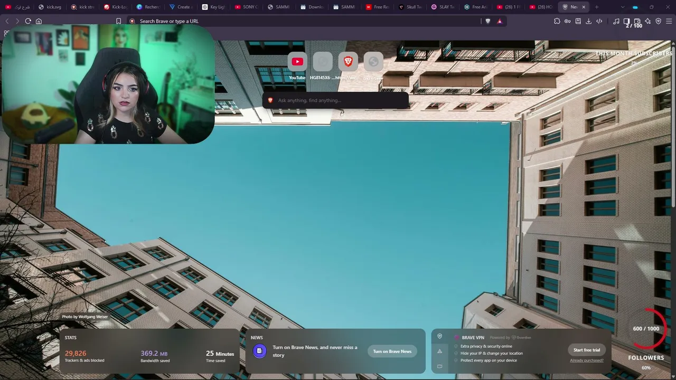
Task: Open the Brave lion shortcut tile
Action: point(348,62)
